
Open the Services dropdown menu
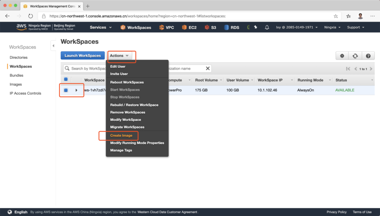pos(101,27)
